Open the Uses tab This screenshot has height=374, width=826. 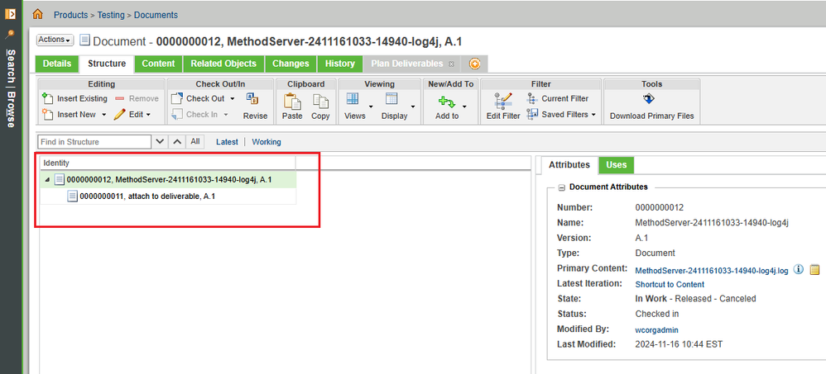click(616, 165)
